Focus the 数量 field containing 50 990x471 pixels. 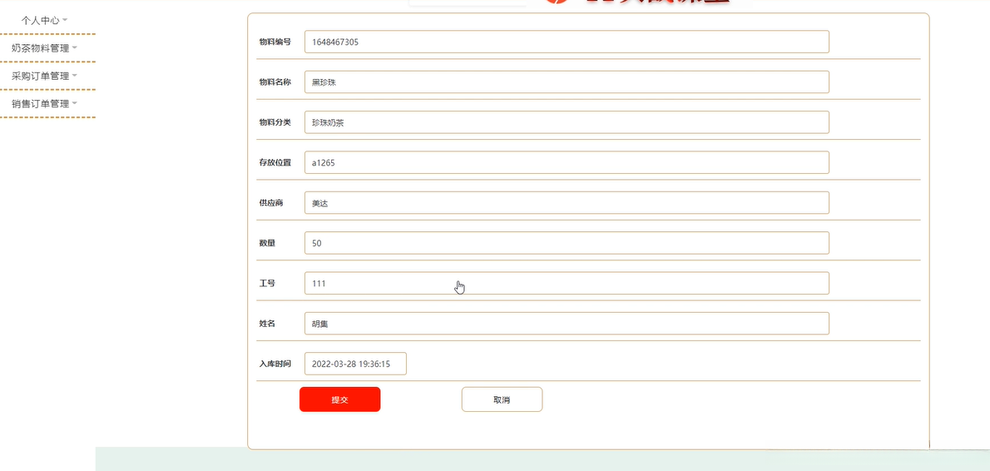(x=567, y=243)
